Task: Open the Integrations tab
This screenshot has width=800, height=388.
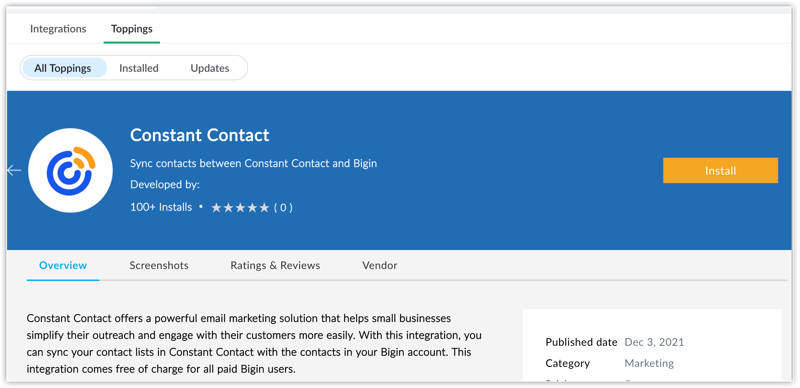Action: click(x=58, y=29)
